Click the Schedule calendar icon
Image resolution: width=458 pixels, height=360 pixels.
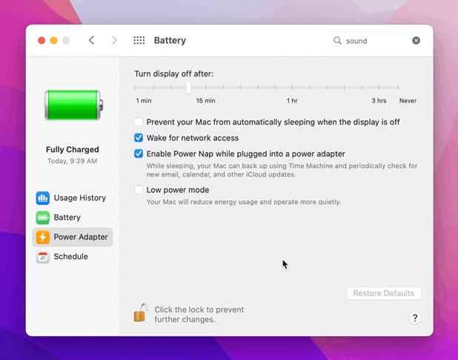point(43,257)
